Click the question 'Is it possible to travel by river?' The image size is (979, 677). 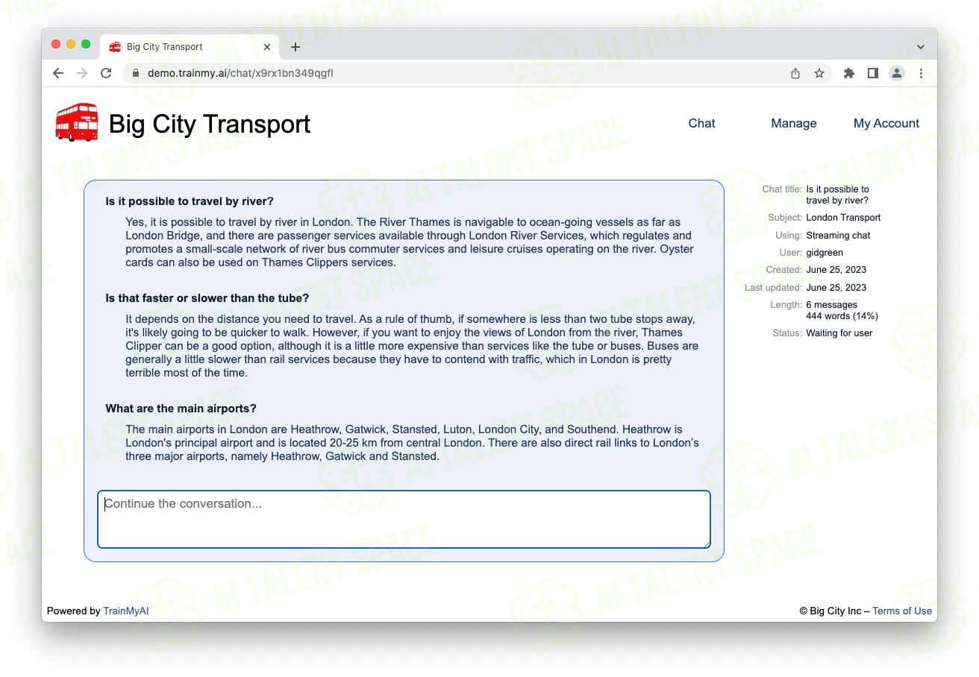190,202
